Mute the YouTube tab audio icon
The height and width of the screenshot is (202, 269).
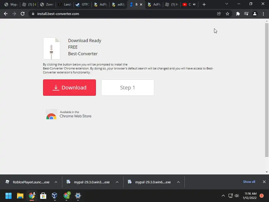pos(194,4)
